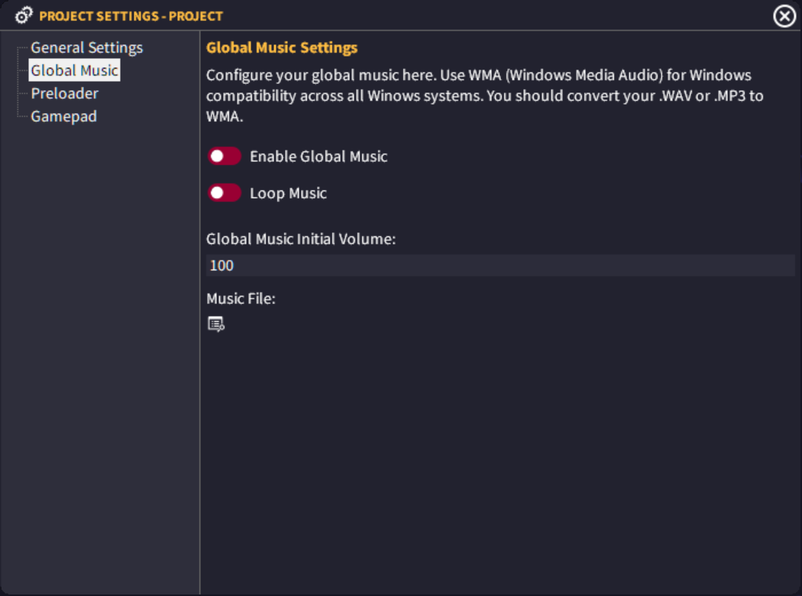This screenshot has height=596, width=802.
Task: Click the close X icon on the dialog
Action: pyautogui.click(x=783, y=15)
